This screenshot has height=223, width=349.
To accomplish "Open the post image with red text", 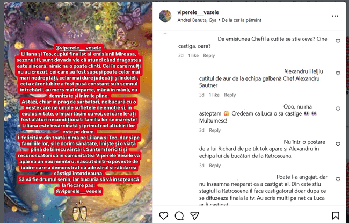I will pos(78,112).
